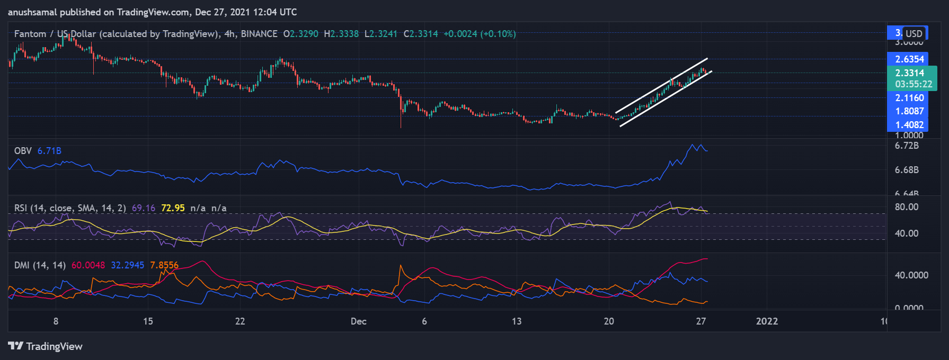949x360 pixels.
Task: Select the upper white channel trendline
Action: (x=661, y=85)
